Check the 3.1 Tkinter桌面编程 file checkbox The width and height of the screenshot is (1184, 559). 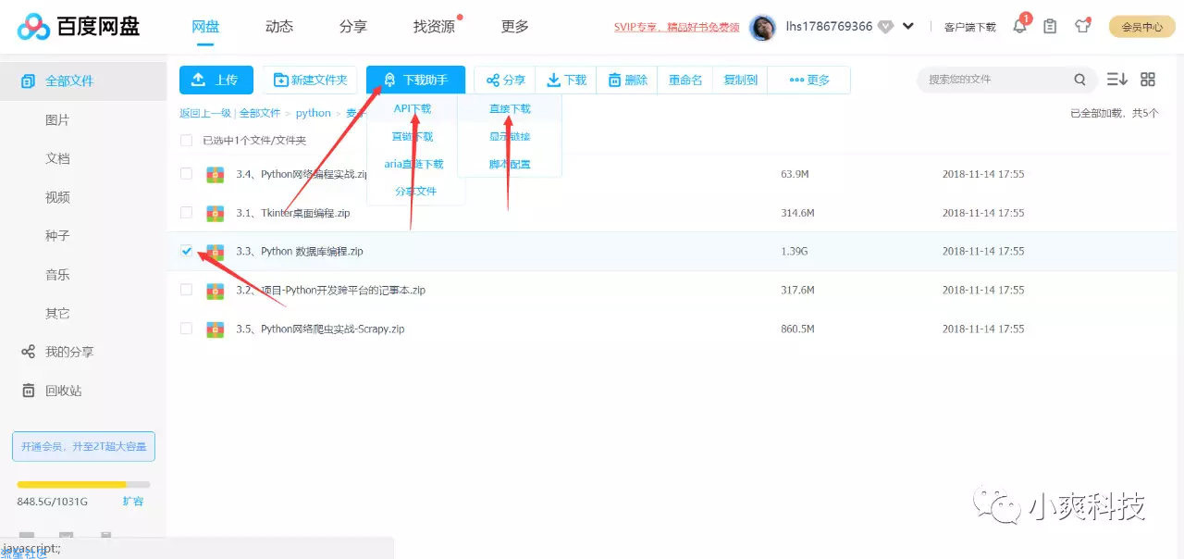click(186, 213)
